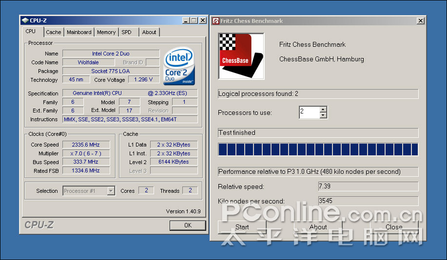The width and height of the screenshot is (447, 260).
Task: Click the Instructions field listing MMX, SSE
Action: [x=130, y=119]
